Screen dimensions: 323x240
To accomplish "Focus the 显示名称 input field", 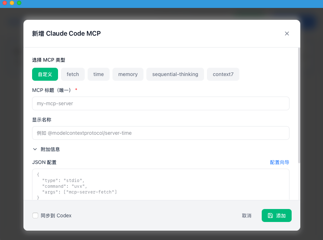I will 161,133.
